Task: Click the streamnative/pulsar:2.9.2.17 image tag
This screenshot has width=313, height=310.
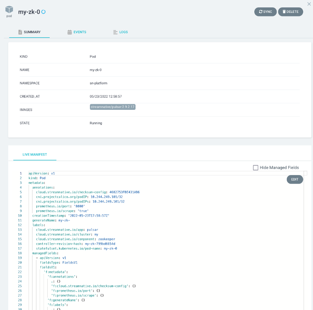Action: pyautogui.click(x=113, y=107)
